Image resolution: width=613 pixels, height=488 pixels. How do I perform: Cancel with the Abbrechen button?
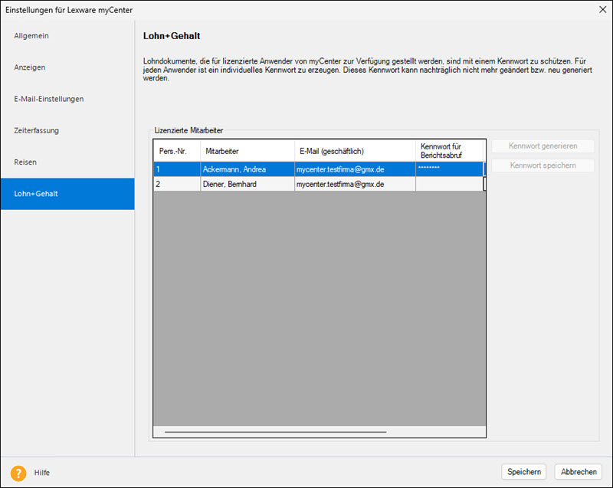coord(579,472)
